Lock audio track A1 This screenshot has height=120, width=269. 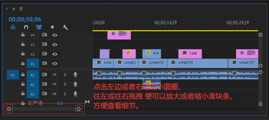23,74
